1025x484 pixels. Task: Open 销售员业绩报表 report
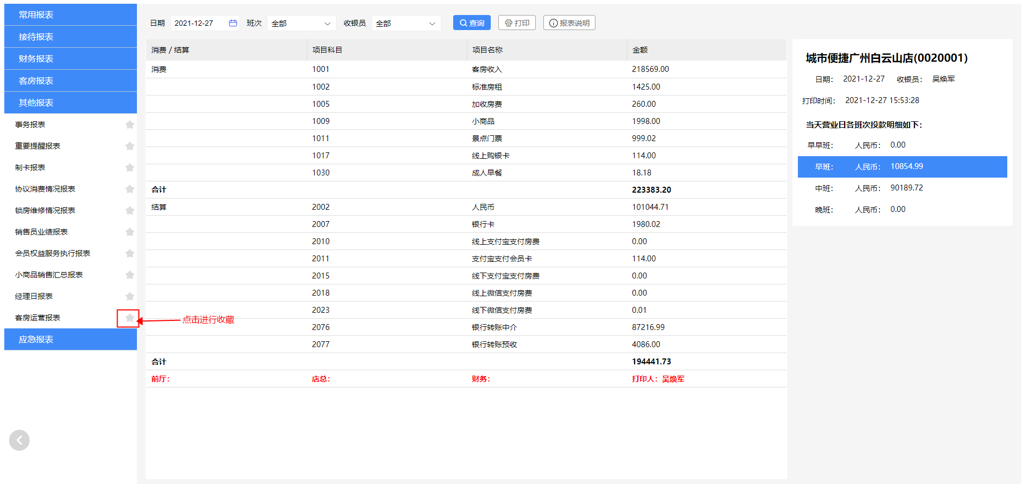pos(41,232)
